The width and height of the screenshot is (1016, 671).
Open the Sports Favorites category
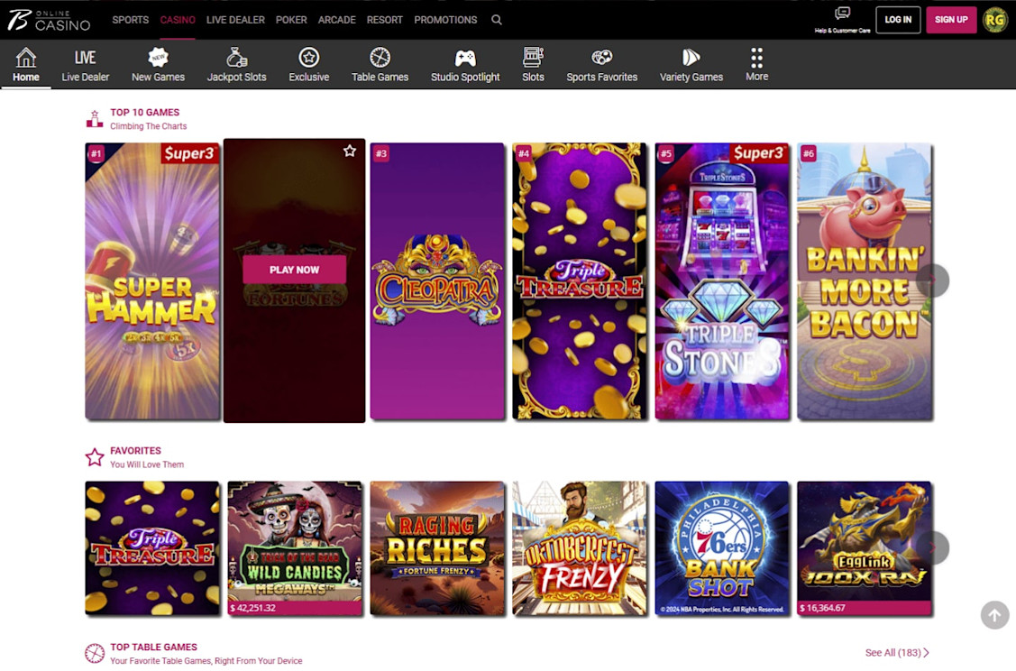(602, 65)
